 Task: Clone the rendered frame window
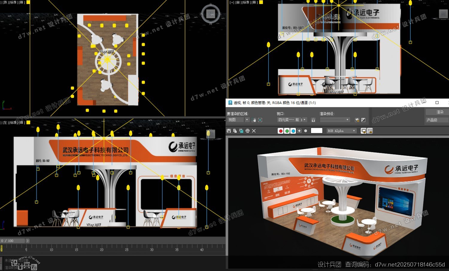(241, 131)
